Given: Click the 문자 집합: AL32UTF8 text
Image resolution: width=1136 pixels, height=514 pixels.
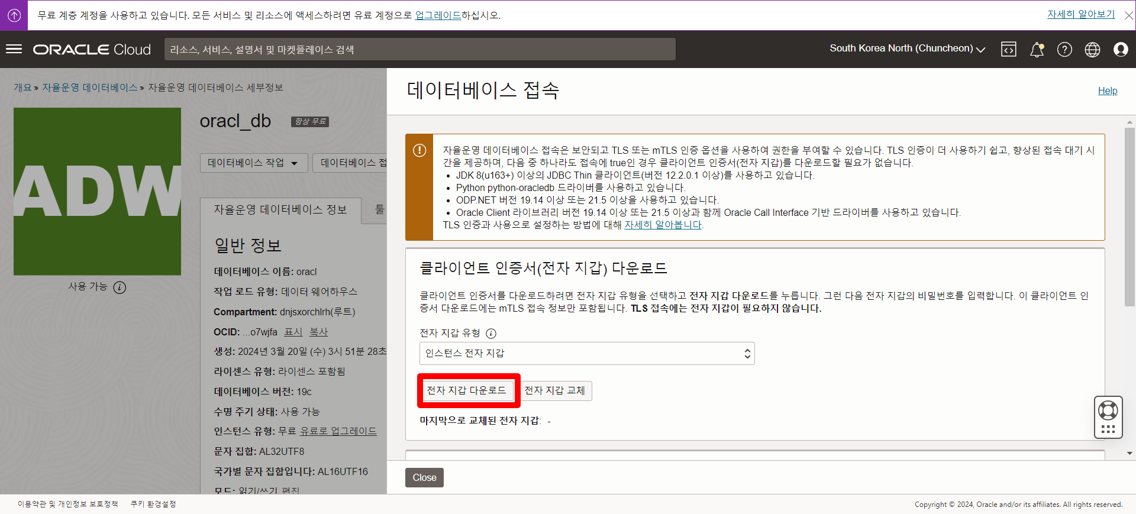Looking at the screenshot, I should point(259,451).
